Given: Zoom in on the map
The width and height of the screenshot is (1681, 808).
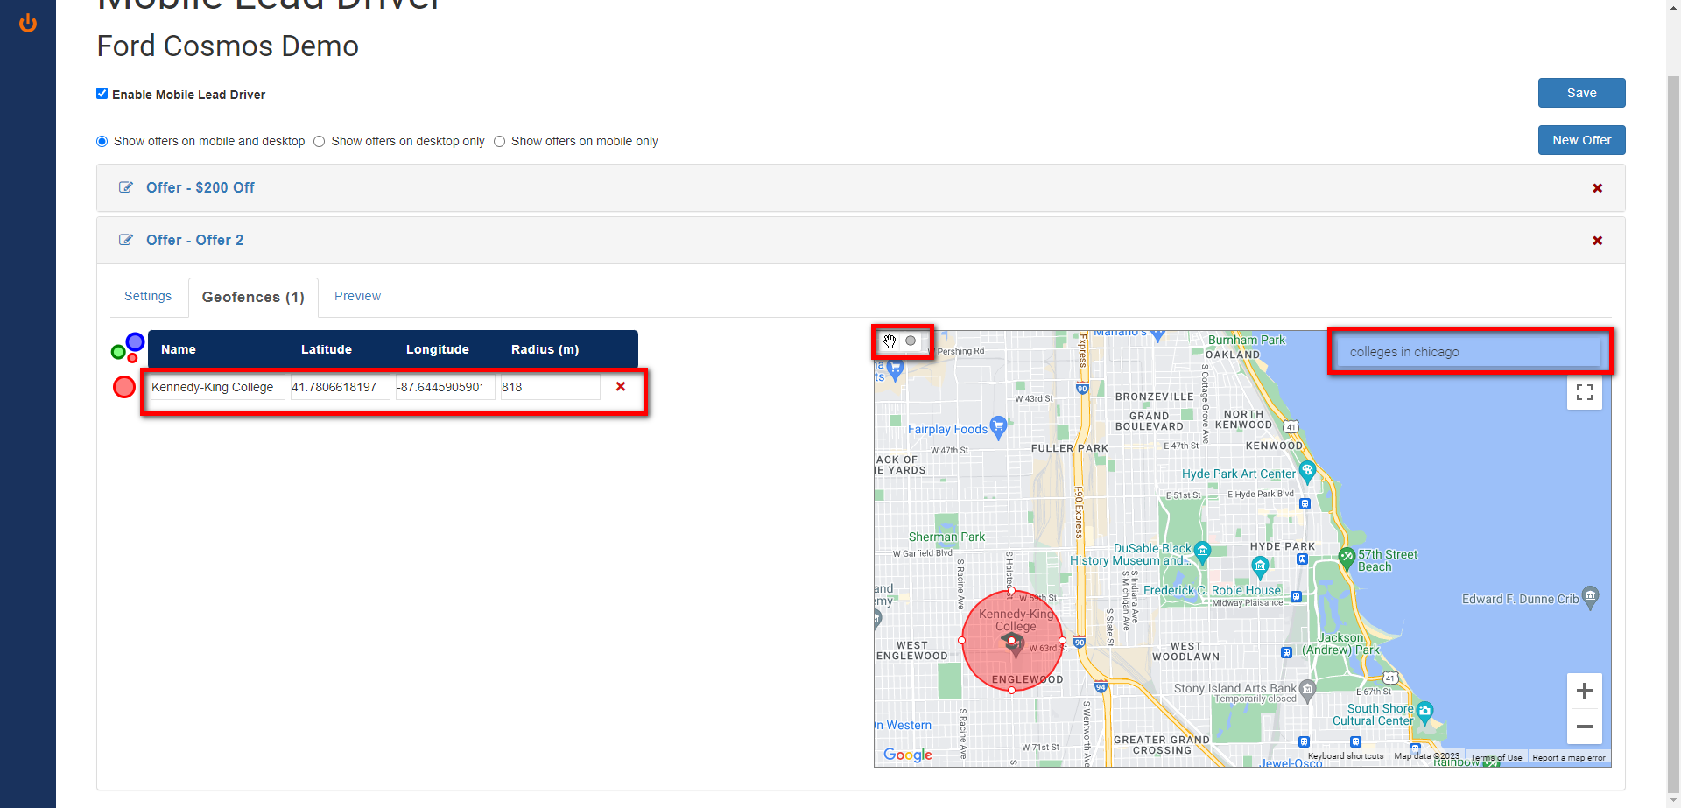Looking at the screenshot, I should point(1584,691).
